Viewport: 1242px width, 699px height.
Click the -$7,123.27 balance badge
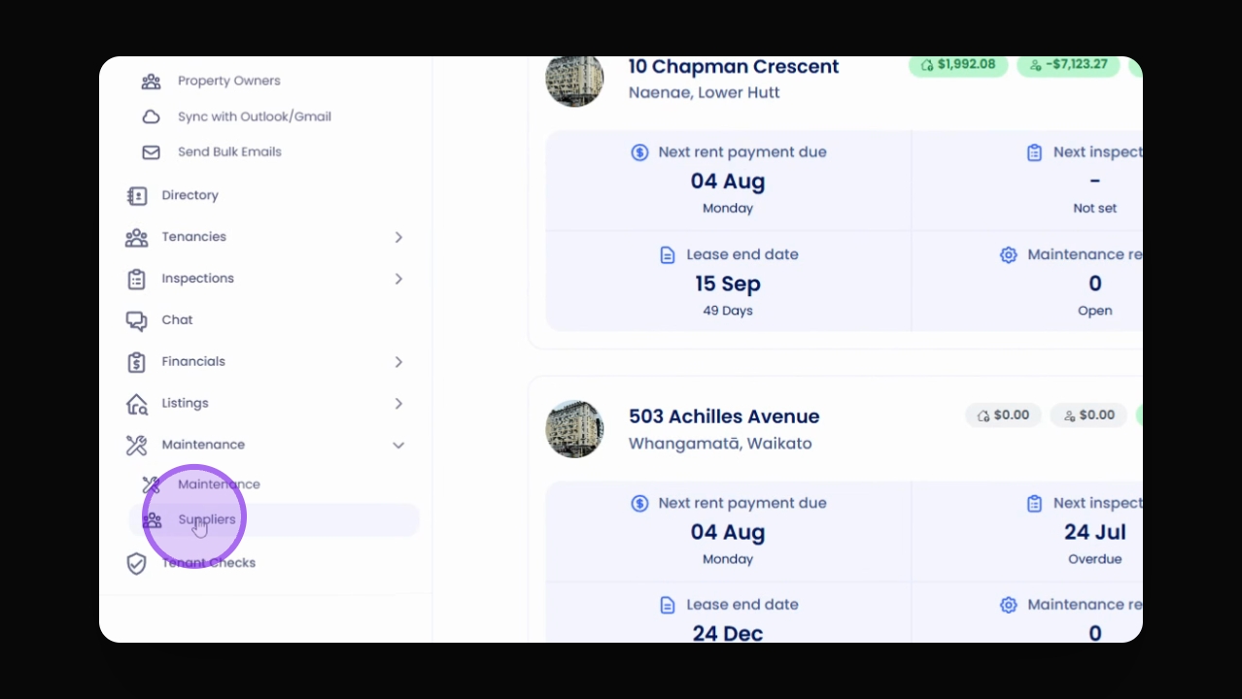point(1068,65)
